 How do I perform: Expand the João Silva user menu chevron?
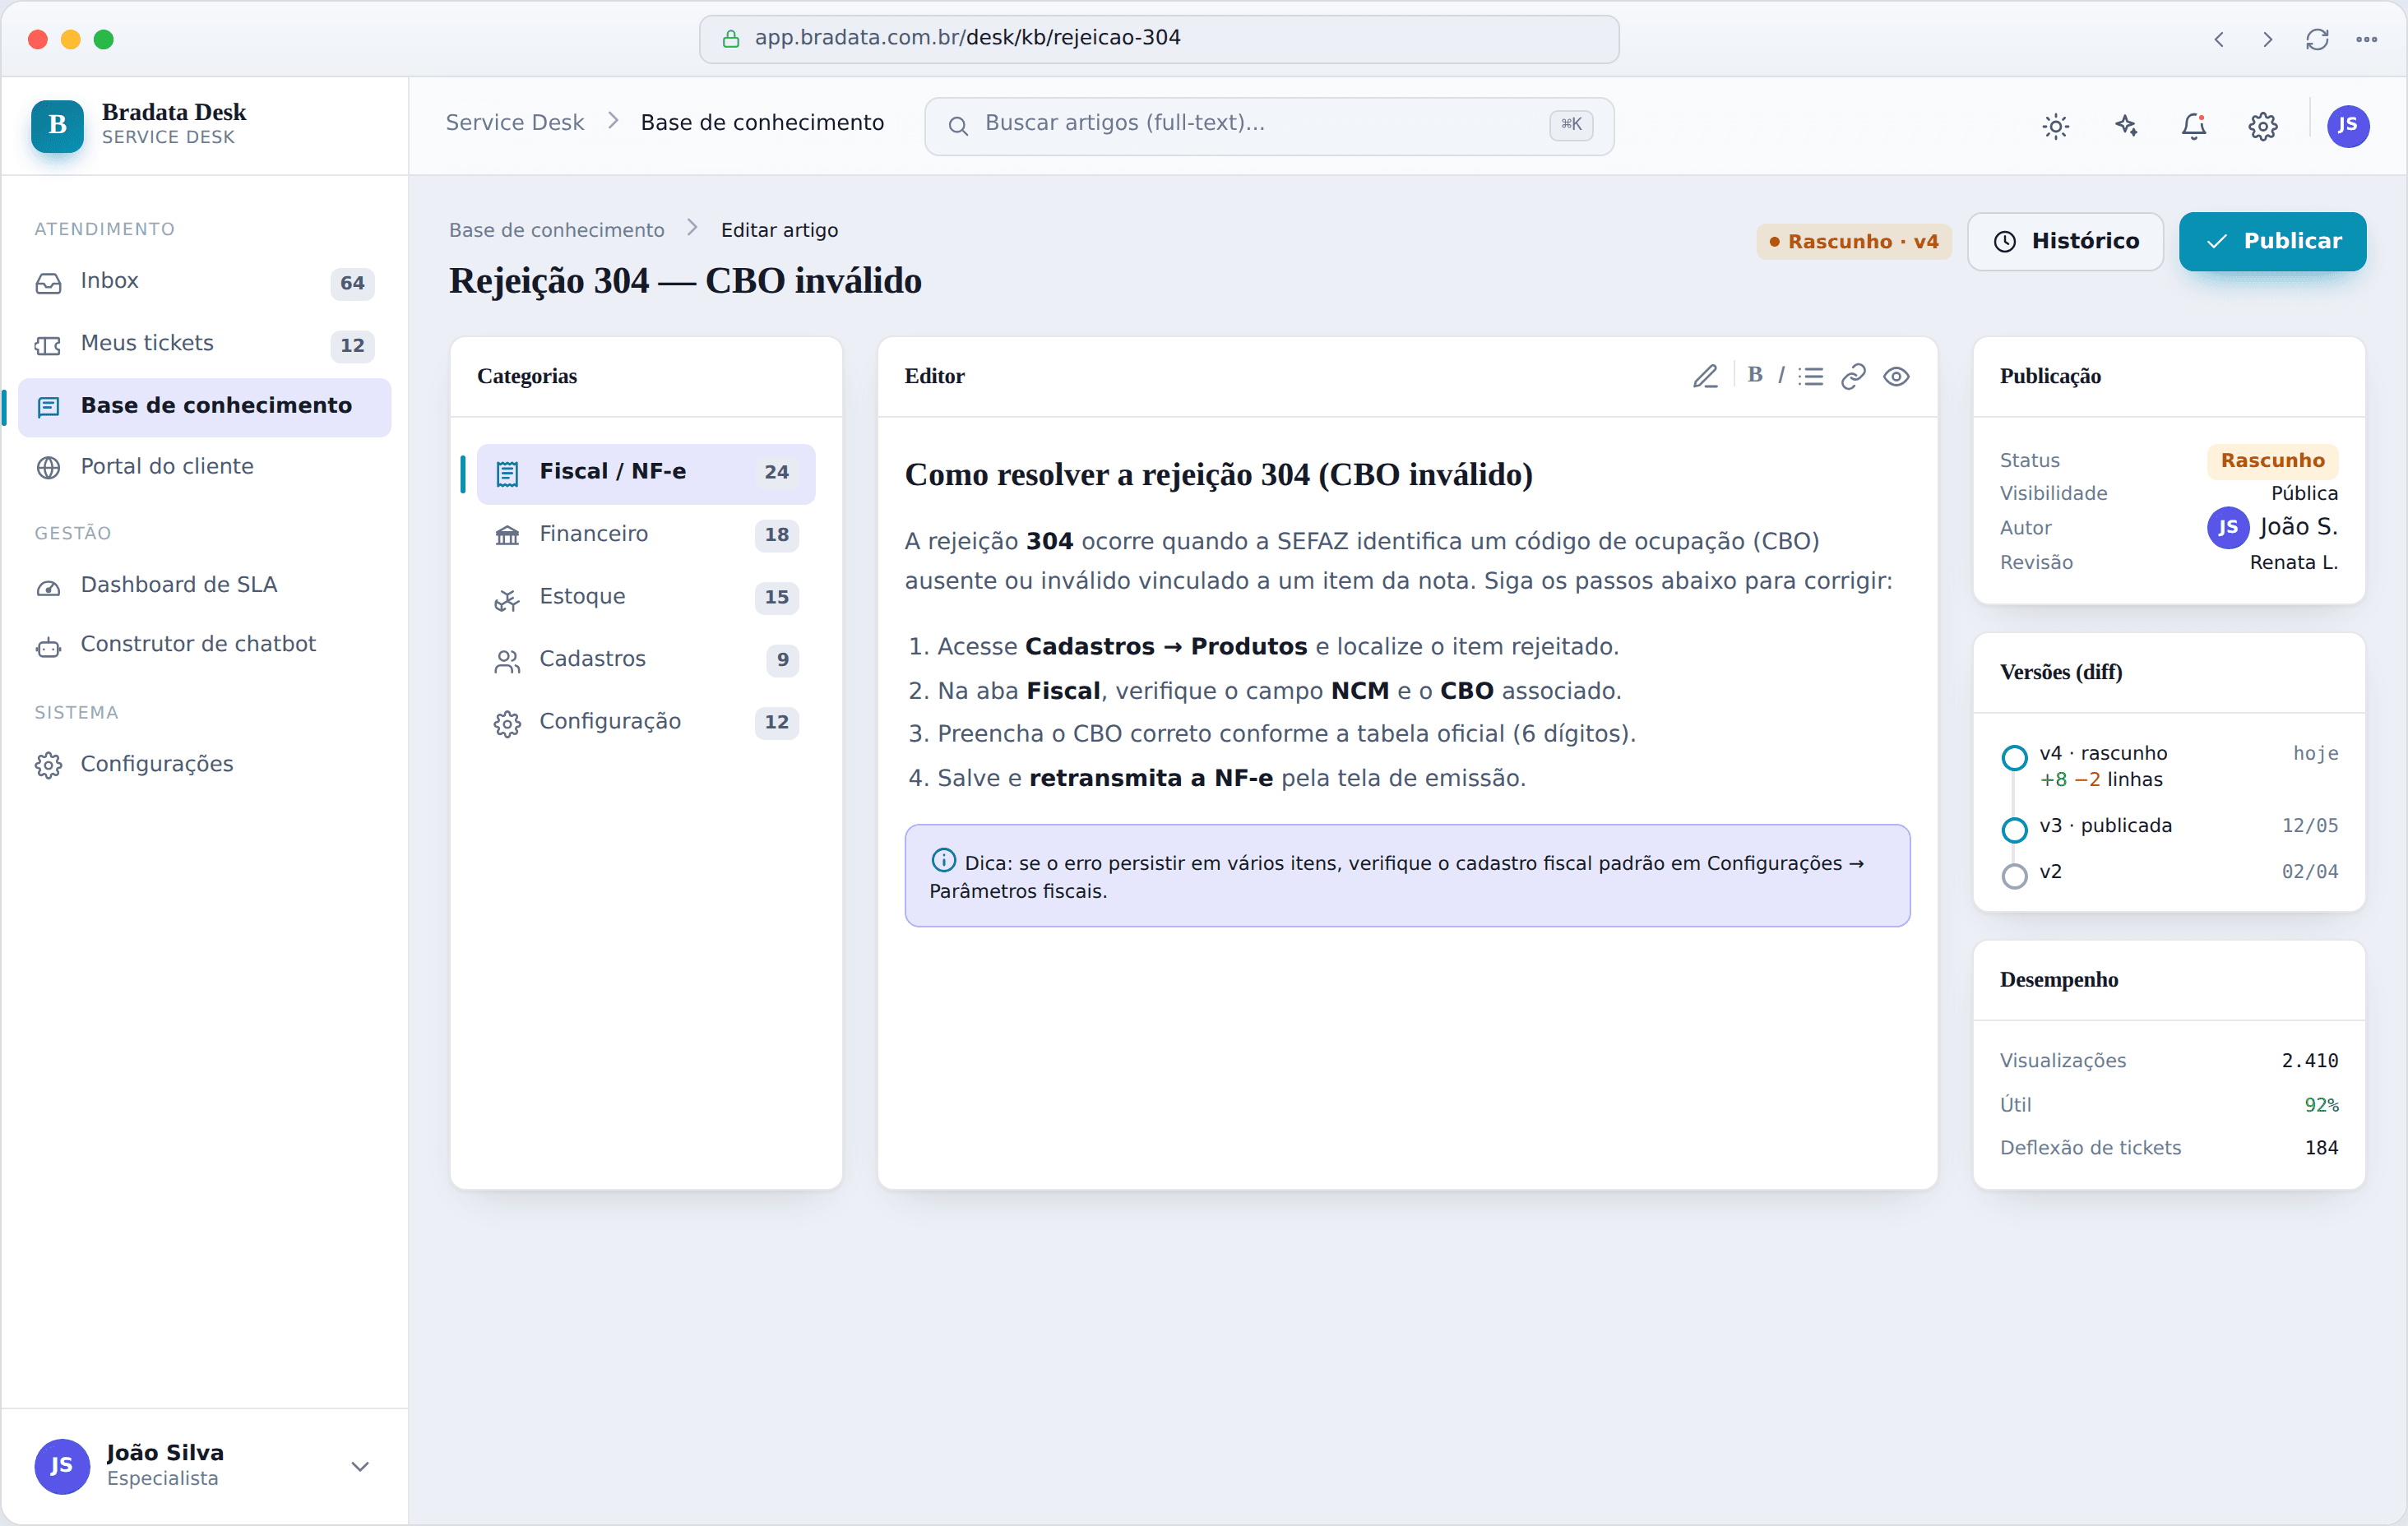tap(360, 1466)
